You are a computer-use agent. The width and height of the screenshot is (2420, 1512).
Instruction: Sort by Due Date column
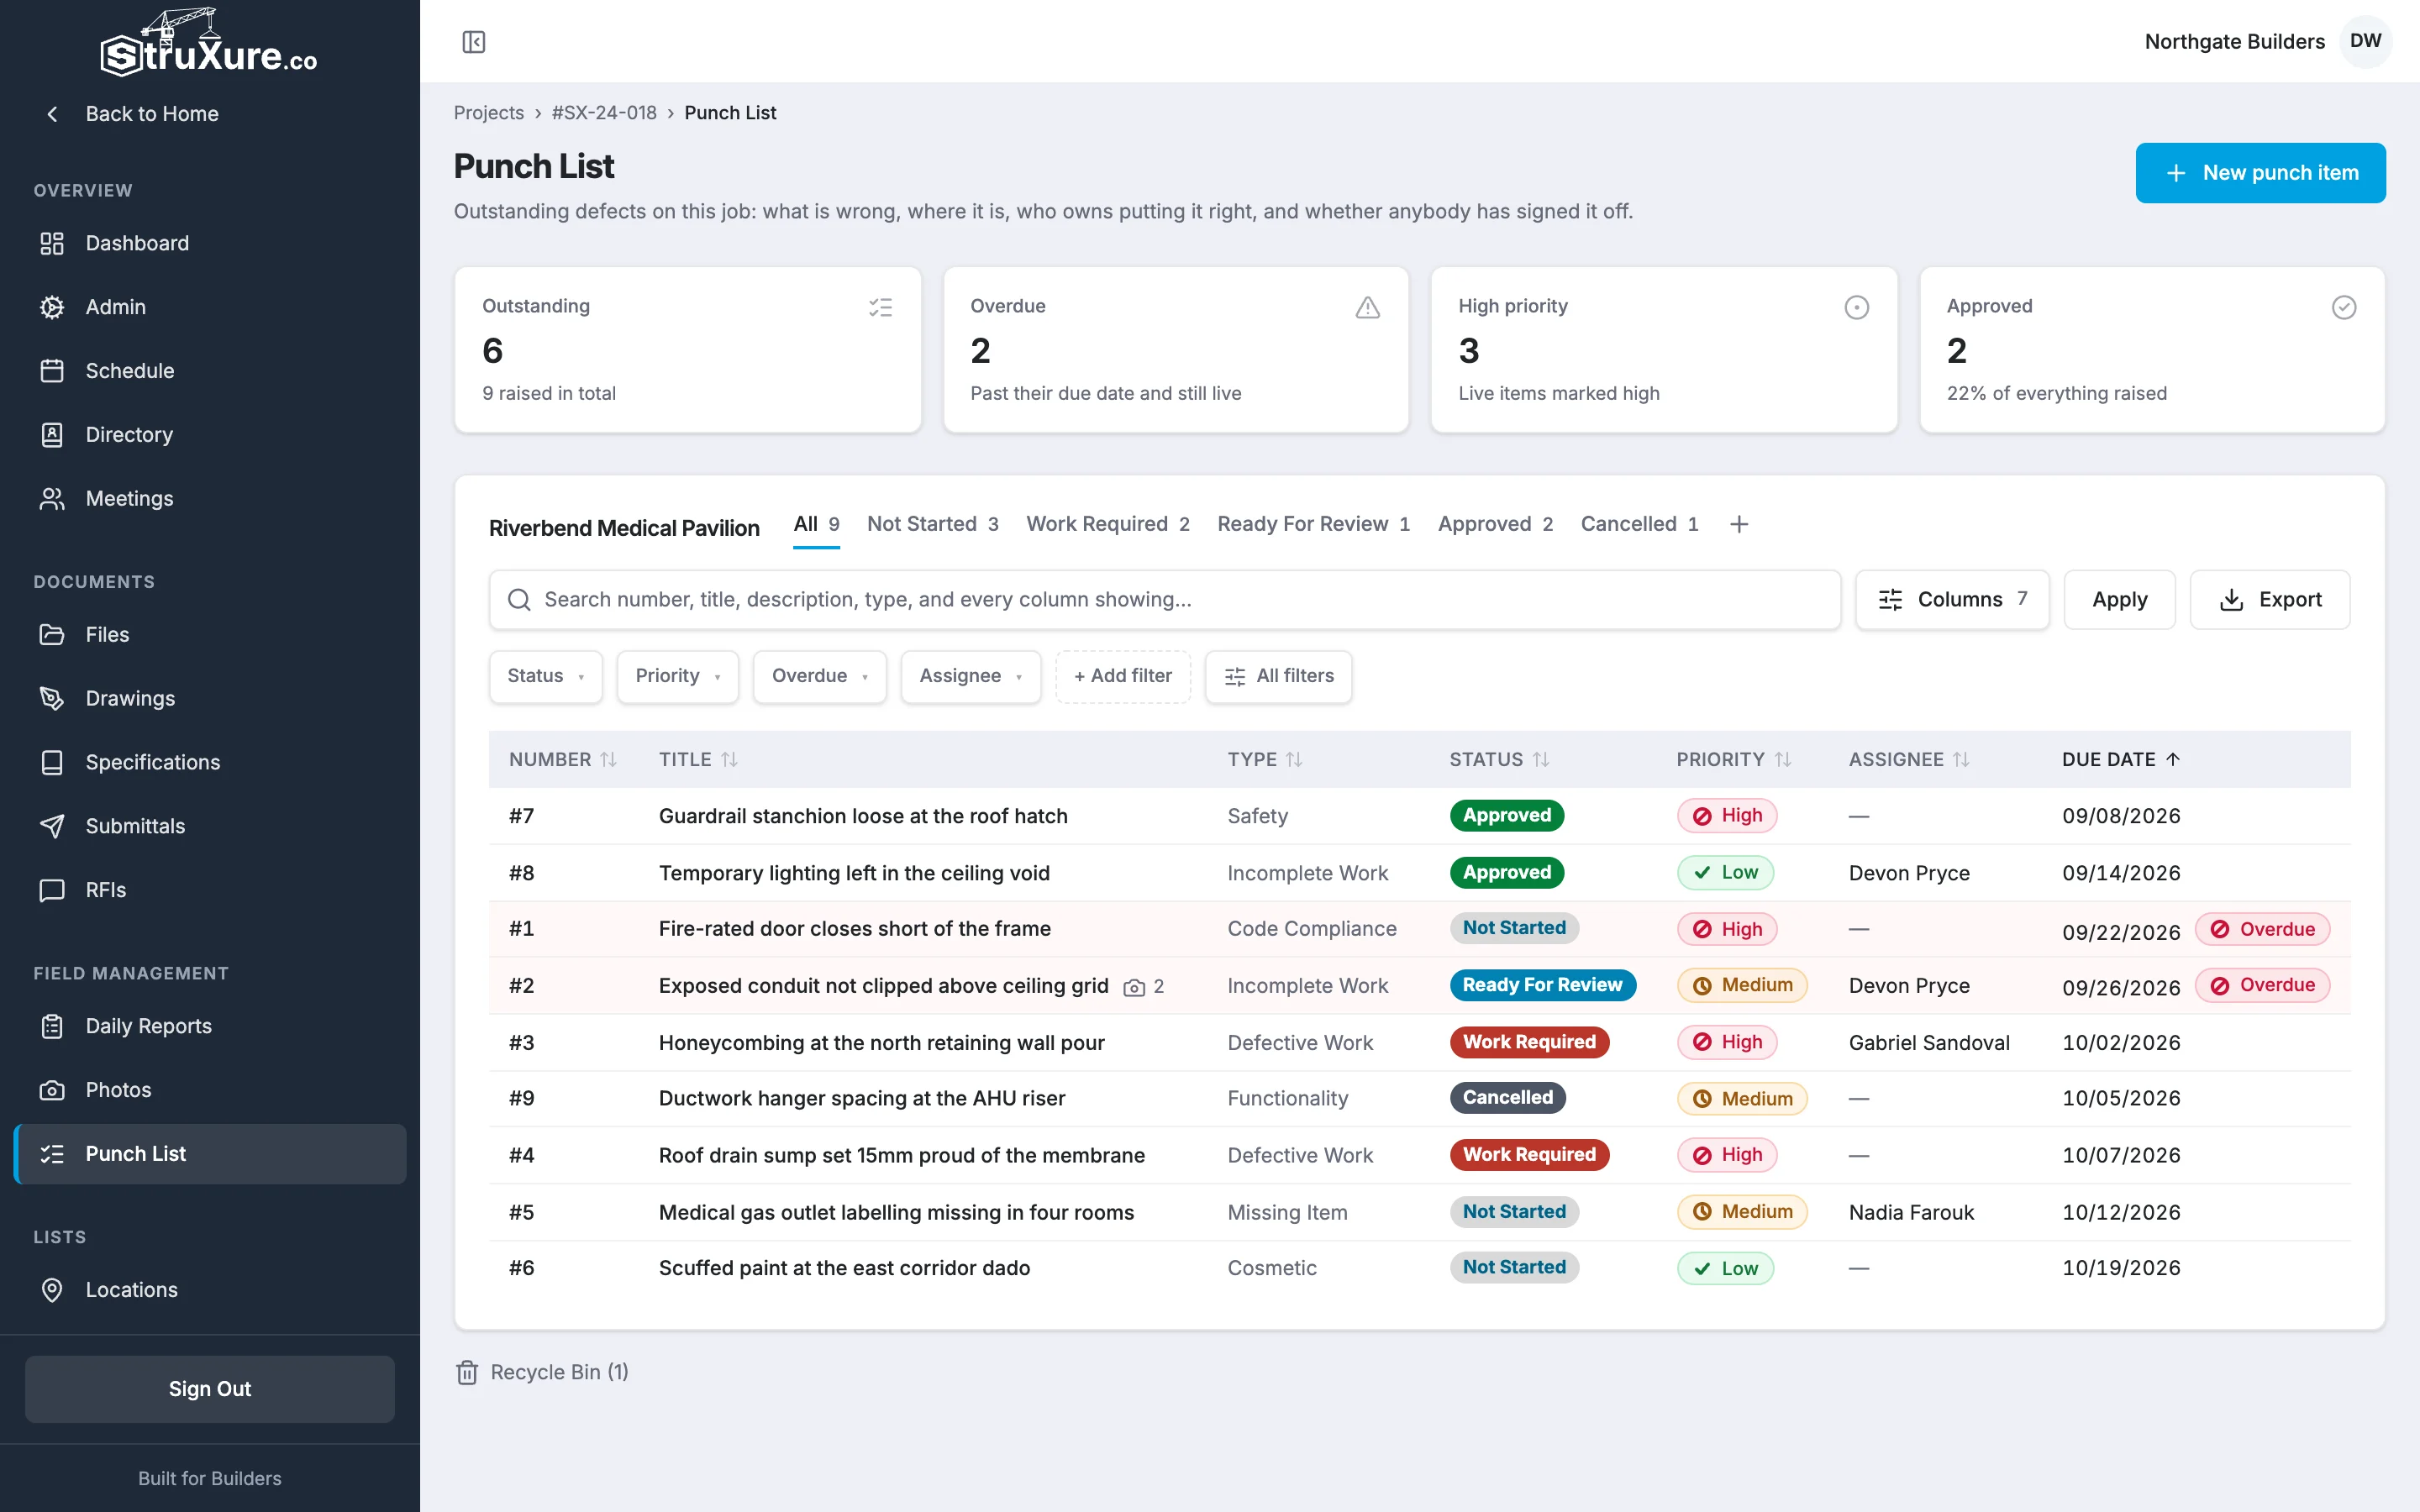click(2120, 759)
